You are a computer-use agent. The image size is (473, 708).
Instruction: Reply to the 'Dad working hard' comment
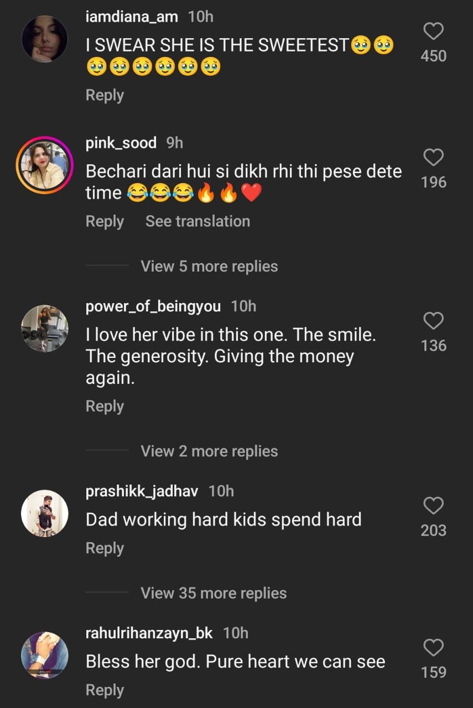(105, 548)
